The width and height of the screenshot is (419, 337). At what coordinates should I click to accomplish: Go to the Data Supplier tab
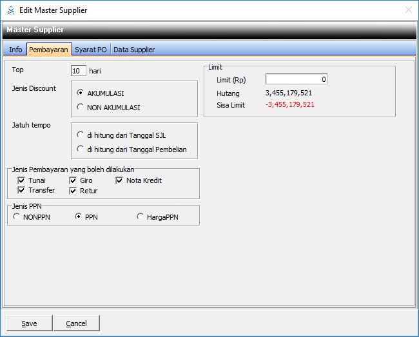[134, 50]
